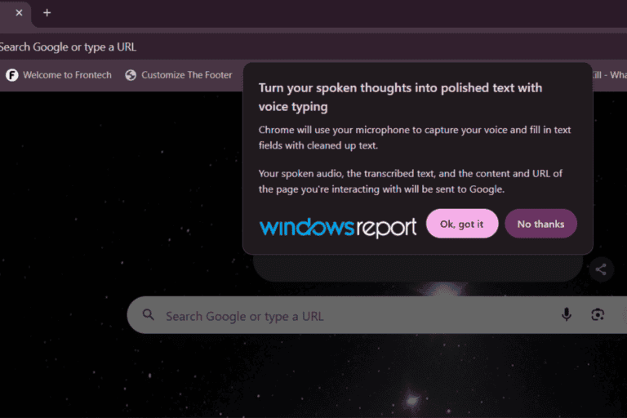Open a new tab with plus button
Viewport: 627px width, 418px height.
[47, 13]
